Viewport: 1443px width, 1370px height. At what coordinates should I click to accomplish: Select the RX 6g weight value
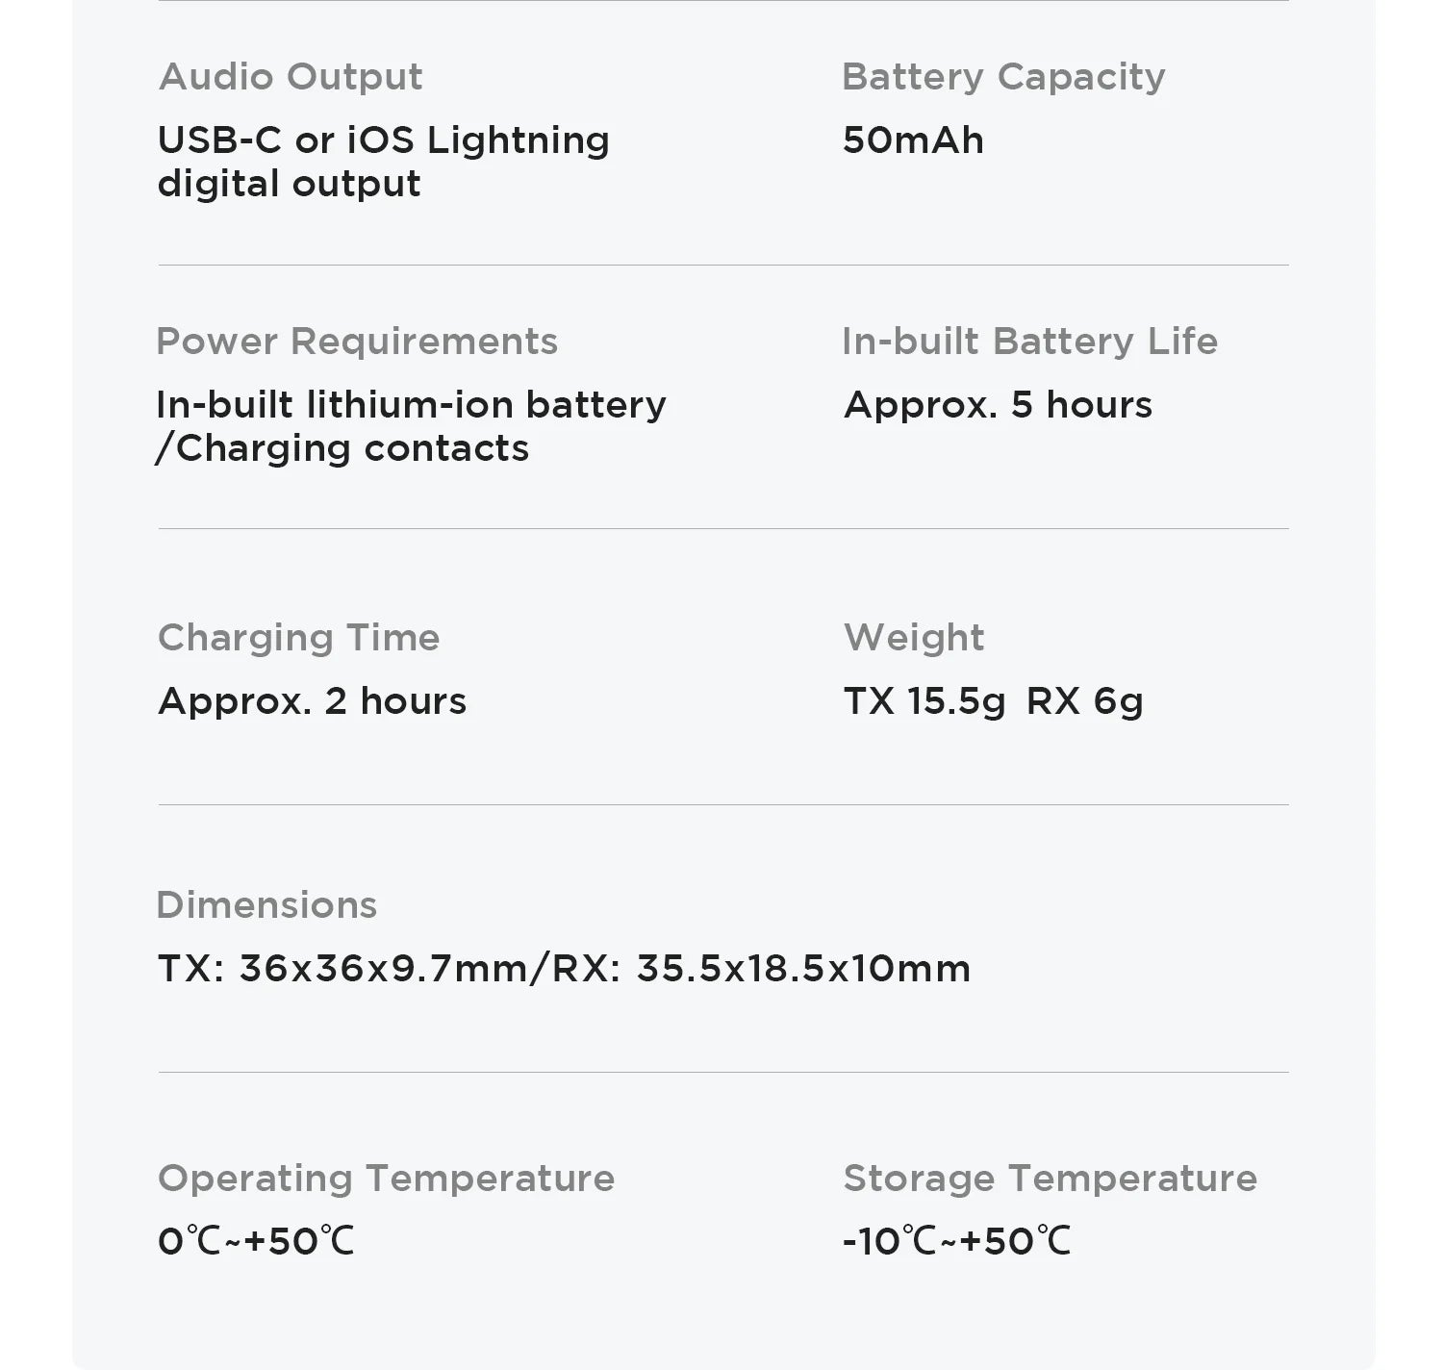point(1085,701)
